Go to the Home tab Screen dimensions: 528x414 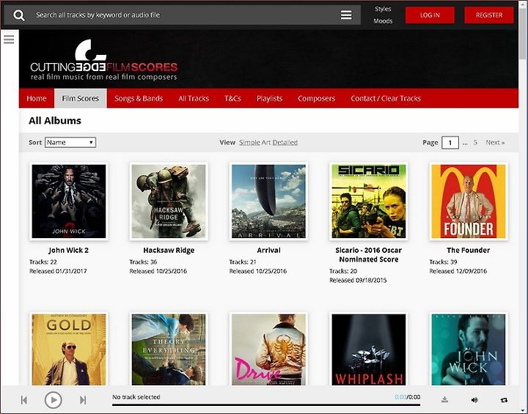tap(37, 98)
